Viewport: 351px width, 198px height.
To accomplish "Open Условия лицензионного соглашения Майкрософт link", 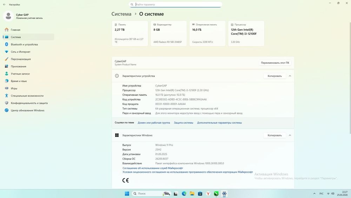I will pos(187,172).
